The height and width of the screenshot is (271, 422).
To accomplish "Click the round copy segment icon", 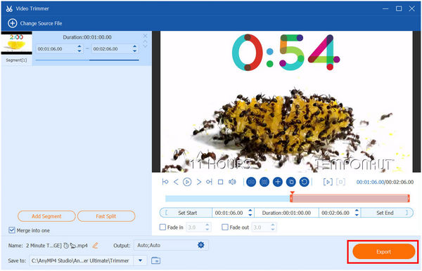I will click(x=291, y=182).
